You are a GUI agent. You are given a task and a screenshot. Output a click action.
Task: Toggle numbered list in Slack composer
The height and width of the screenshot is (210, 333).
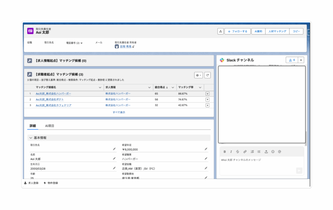coord(252,152)
